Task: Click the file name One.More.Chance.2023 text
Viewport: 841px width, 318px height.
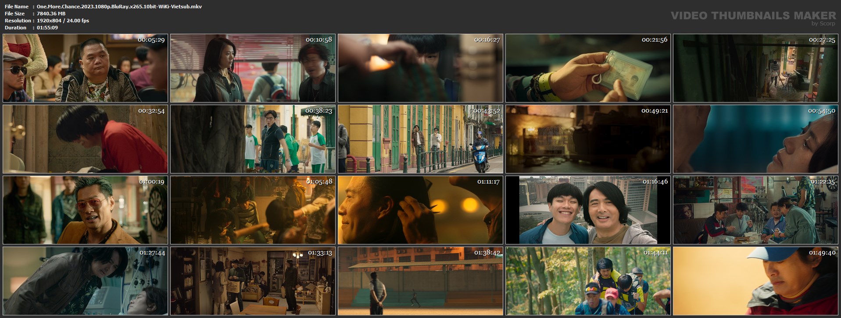Action: (119, 7)
